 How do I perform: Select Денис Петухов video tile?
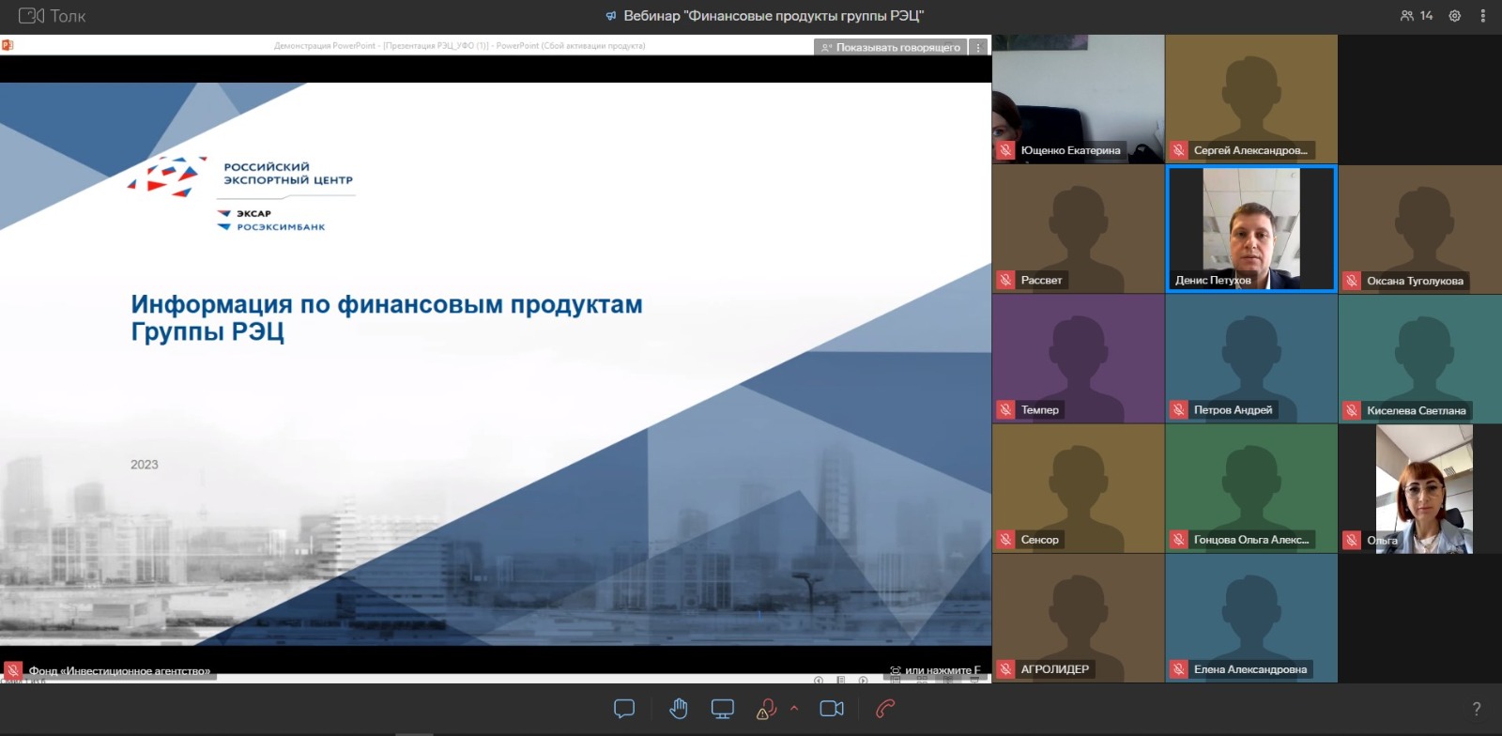pos(1251,229)
